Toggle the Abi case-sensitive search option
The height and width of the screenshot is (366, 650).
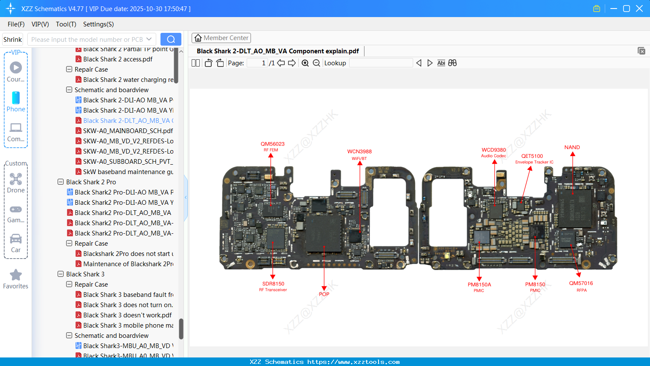[x=441, y=63]
